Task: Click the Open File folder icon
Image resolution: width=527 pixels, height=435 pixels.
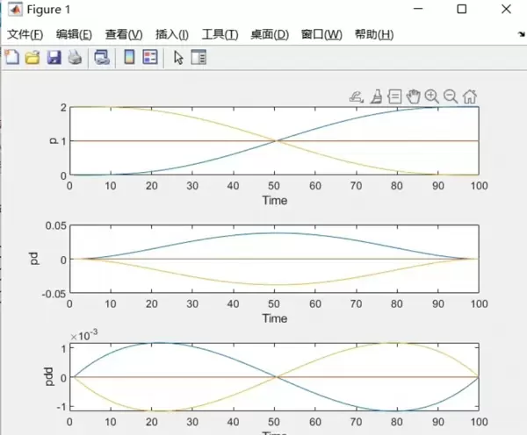Action: pyautogui.click(x=32, y=58)
